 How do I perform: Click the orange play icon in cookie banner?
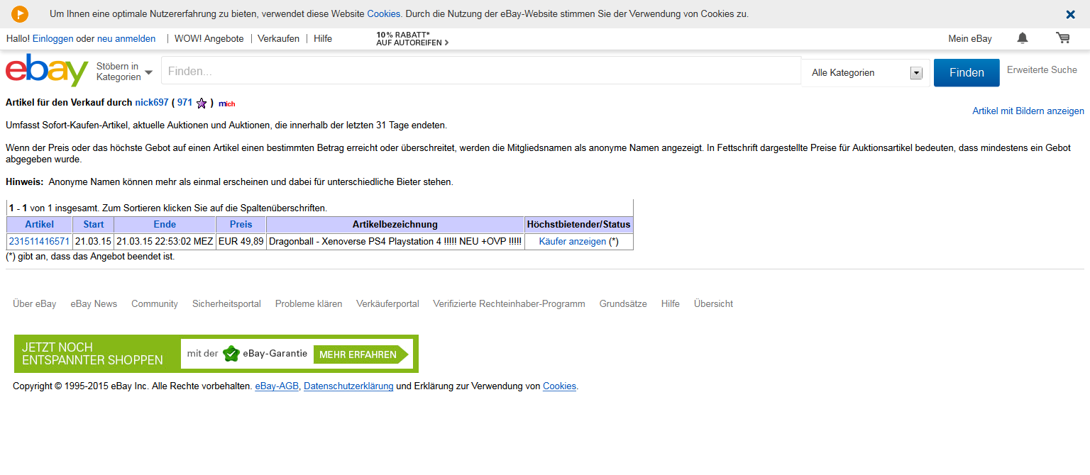[20, 13]
